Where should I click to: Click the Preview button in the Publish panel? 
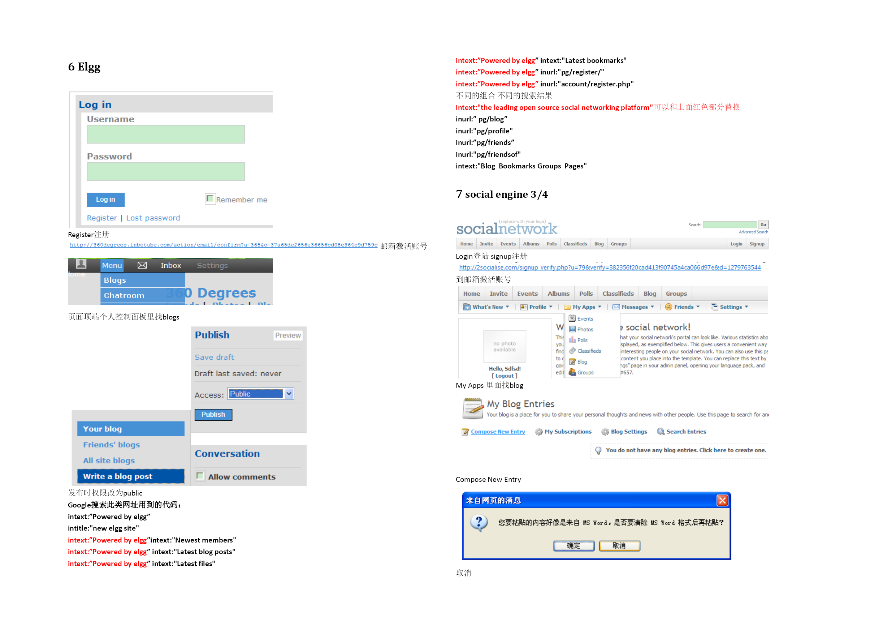pos(288,335)
